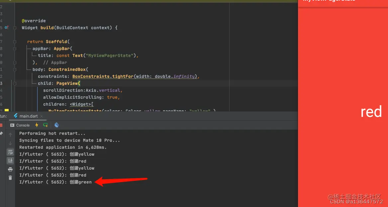Click the children: <Widget>[ line
Image resolution: width=388 pixels, height=207 pixels.
[68, 104]
